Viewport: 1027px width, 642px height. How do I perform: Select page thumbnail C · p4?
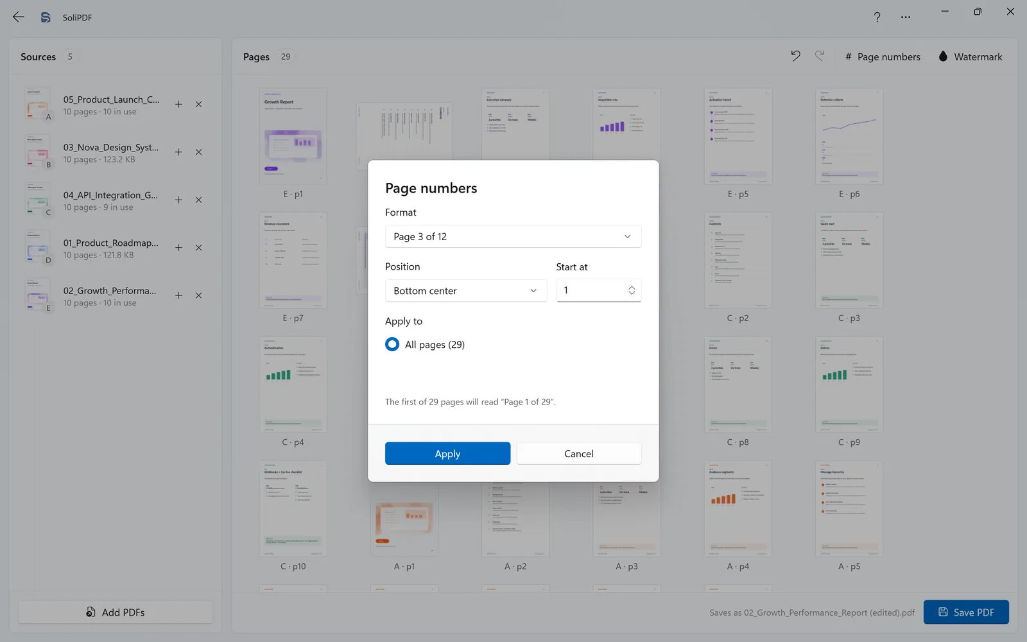click(x=293, y=385)
